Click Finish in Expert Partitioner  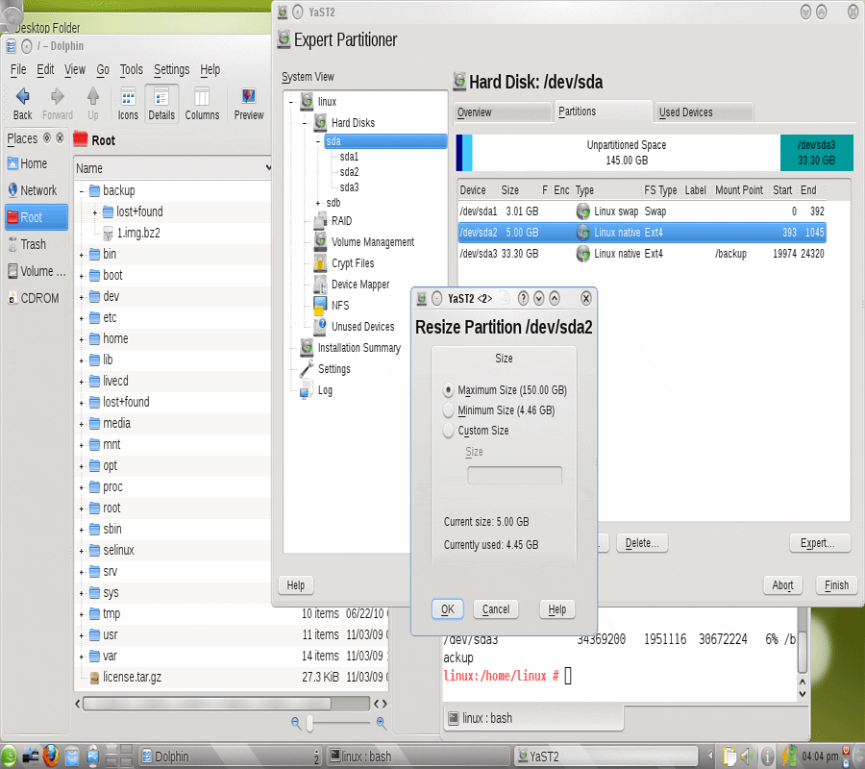pos(836,584)
